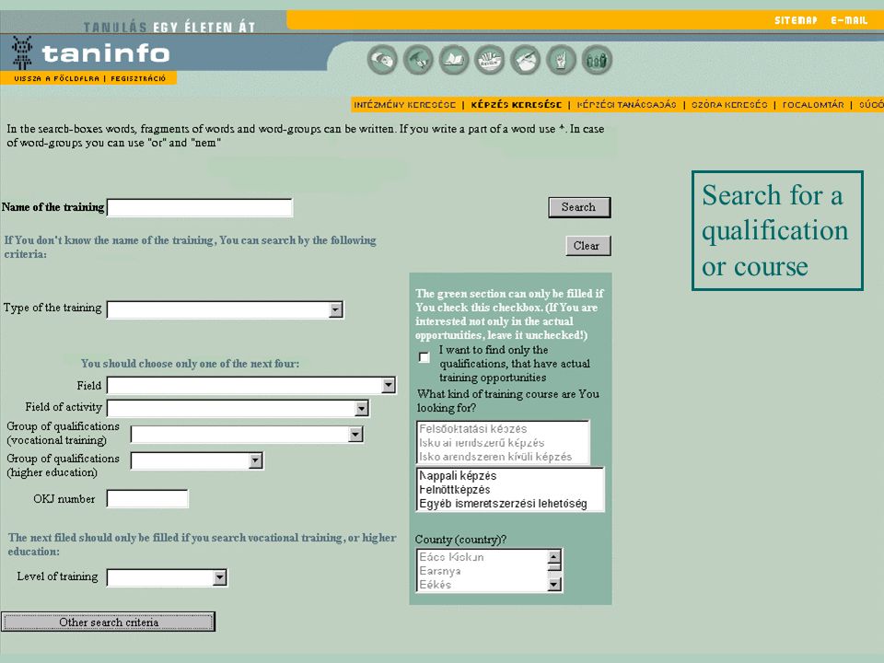The image size is (884, 663).
Task: Click the open book round icon
Action: [x=454, y=60]
